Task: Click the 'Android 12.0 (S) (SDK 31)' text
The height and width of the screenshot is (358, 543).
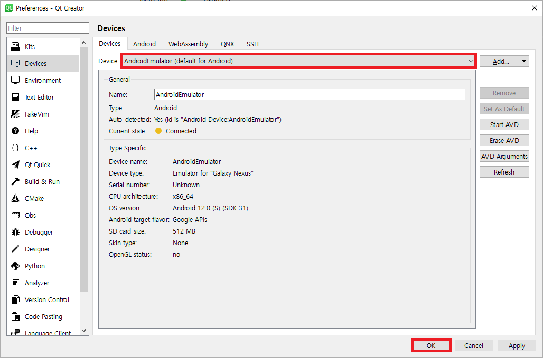Action: [210, 208]
